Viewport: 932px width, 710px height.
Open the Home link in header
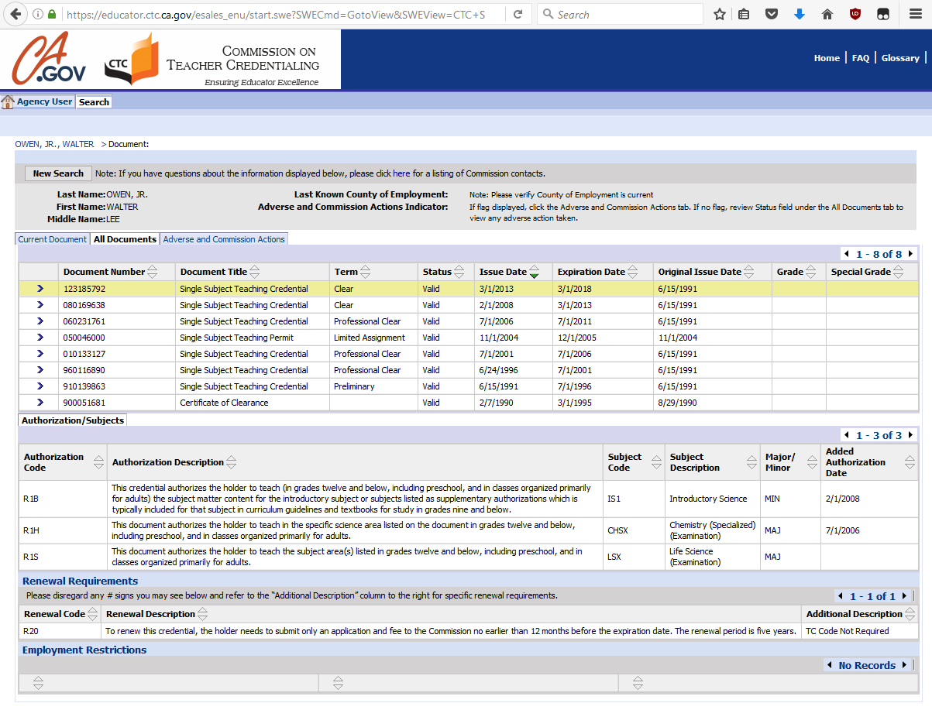click(x=827, y=58)
